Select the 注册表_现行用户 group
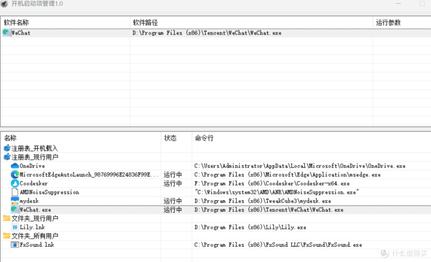Image resolution: width=431 pixels, height=262 pixels. point(35,157)
